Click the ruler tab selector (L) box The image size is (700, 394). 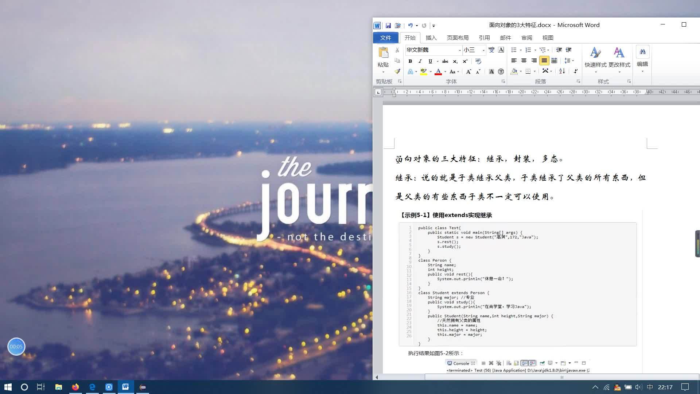(x=378, y=92)
